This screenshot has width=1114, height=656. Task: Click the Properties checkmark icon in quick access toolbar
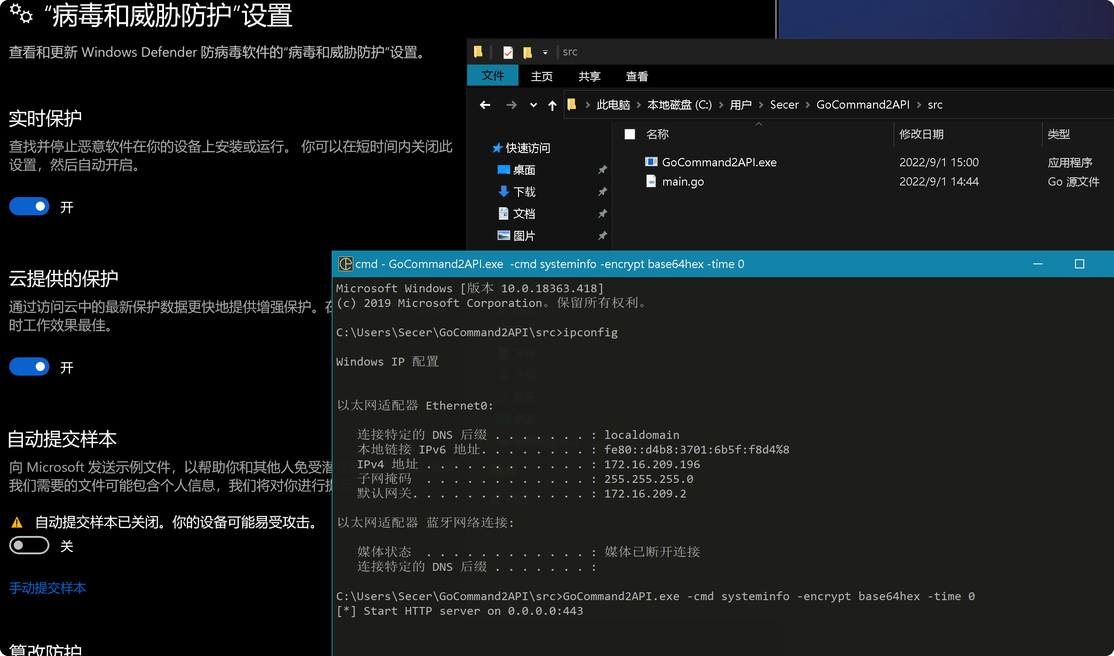[508, 52]
